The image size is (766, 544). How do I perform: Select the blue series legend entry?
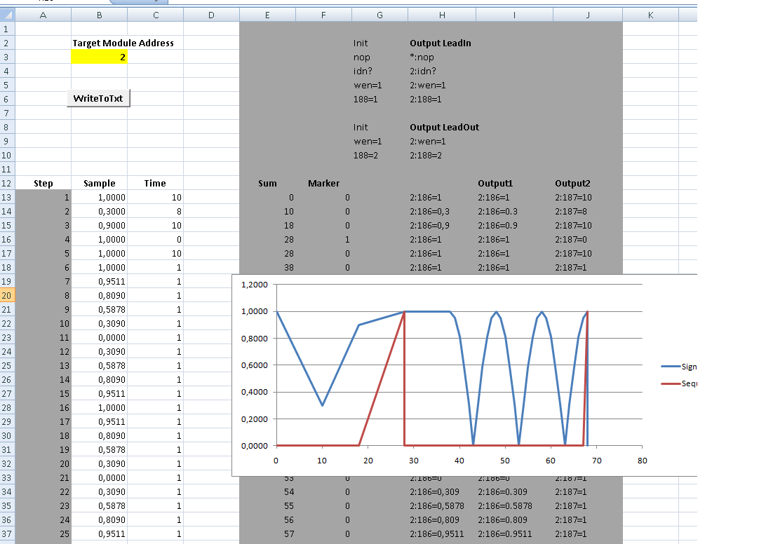tap(678, 367)
